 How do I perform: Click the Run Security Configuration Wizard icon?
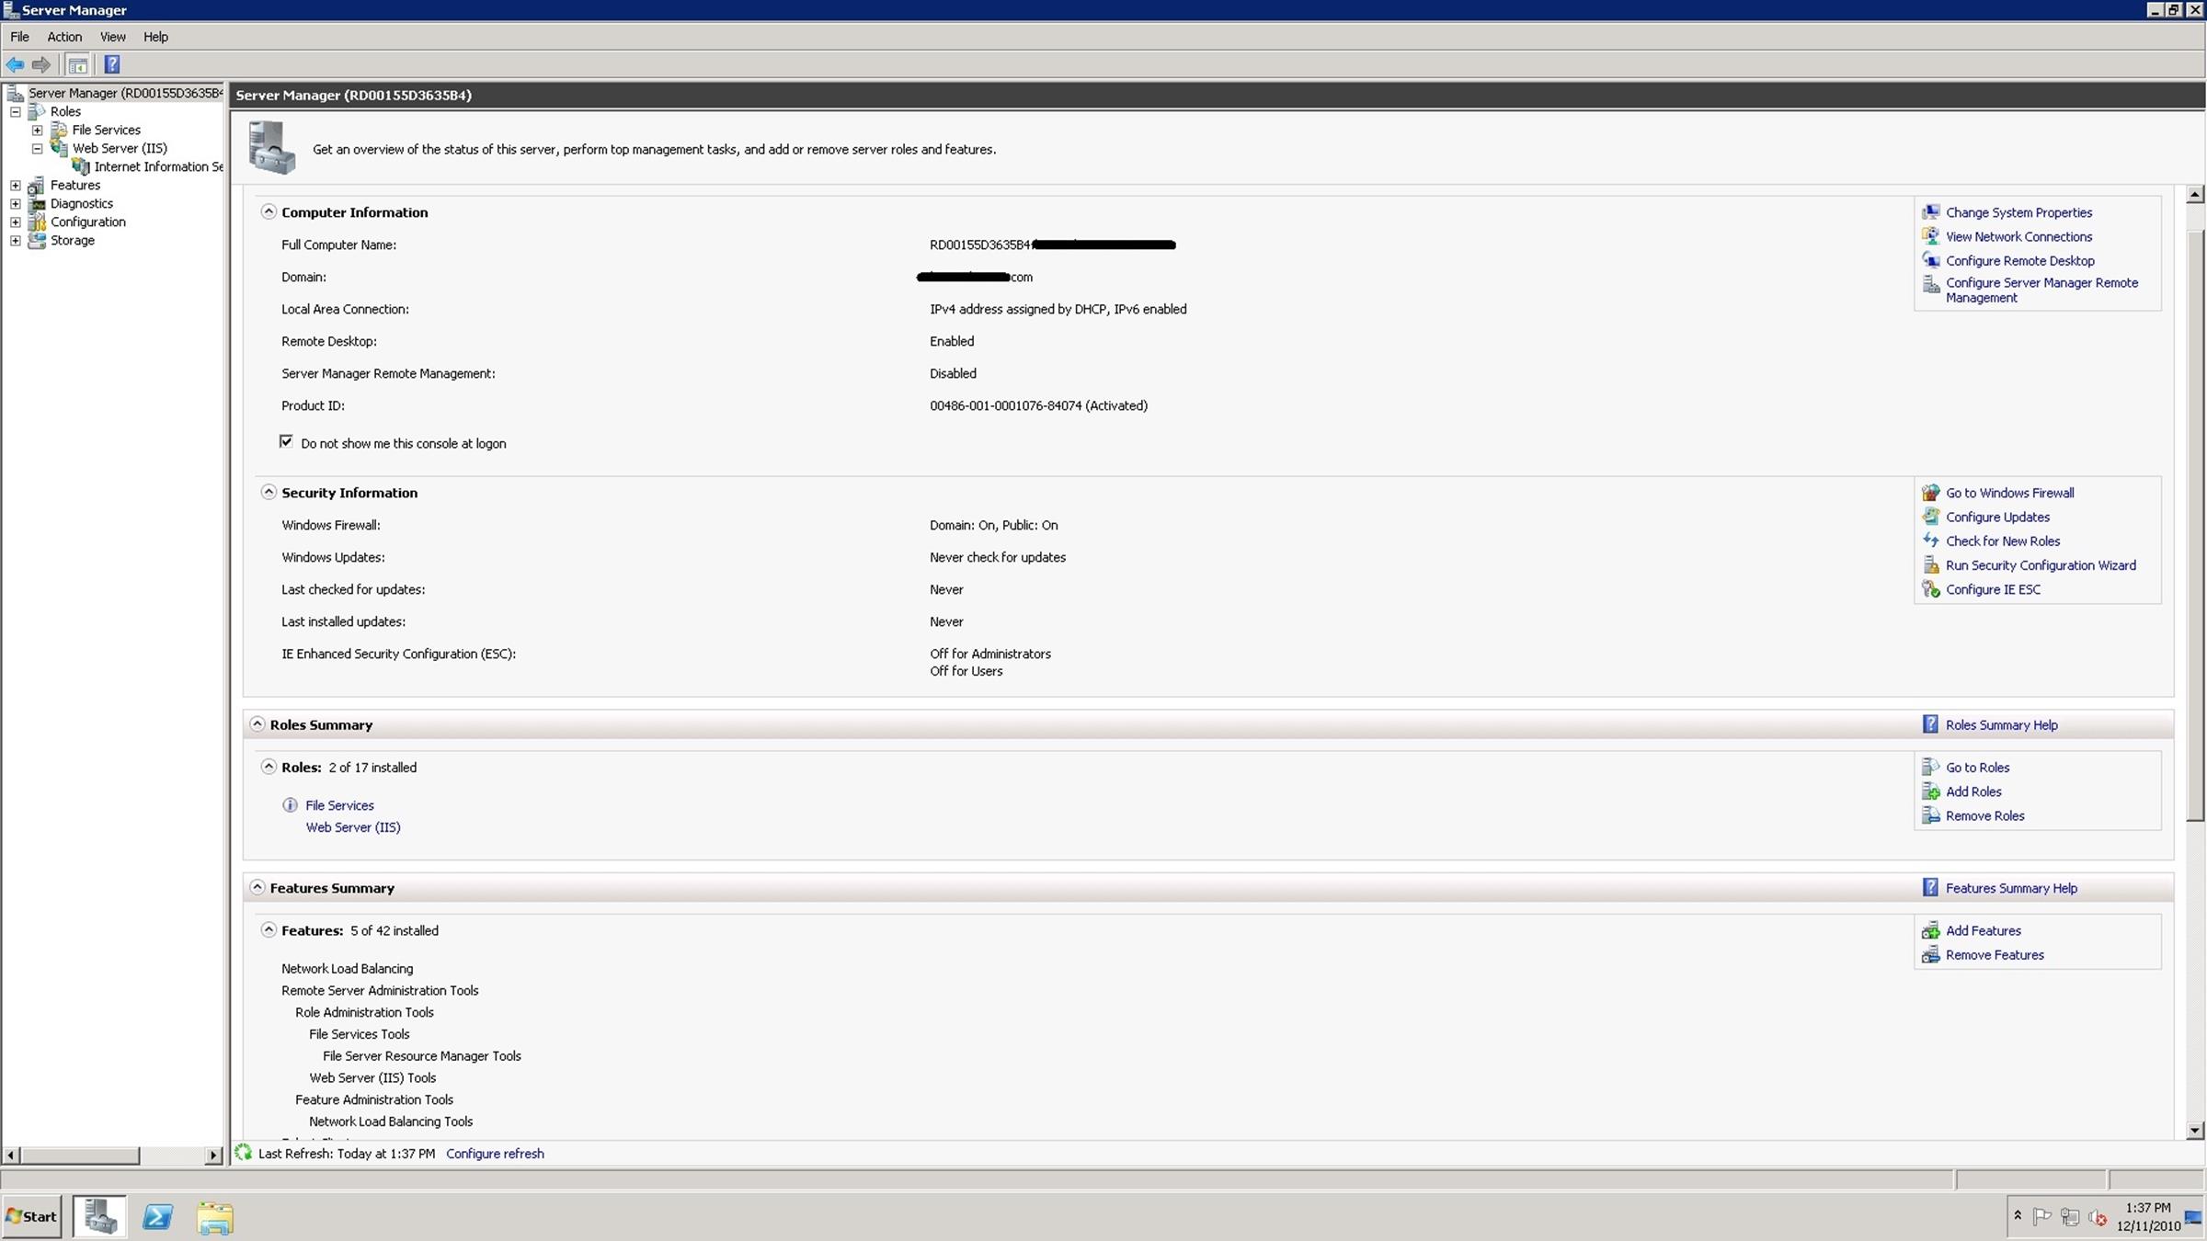coord(1931,565)
